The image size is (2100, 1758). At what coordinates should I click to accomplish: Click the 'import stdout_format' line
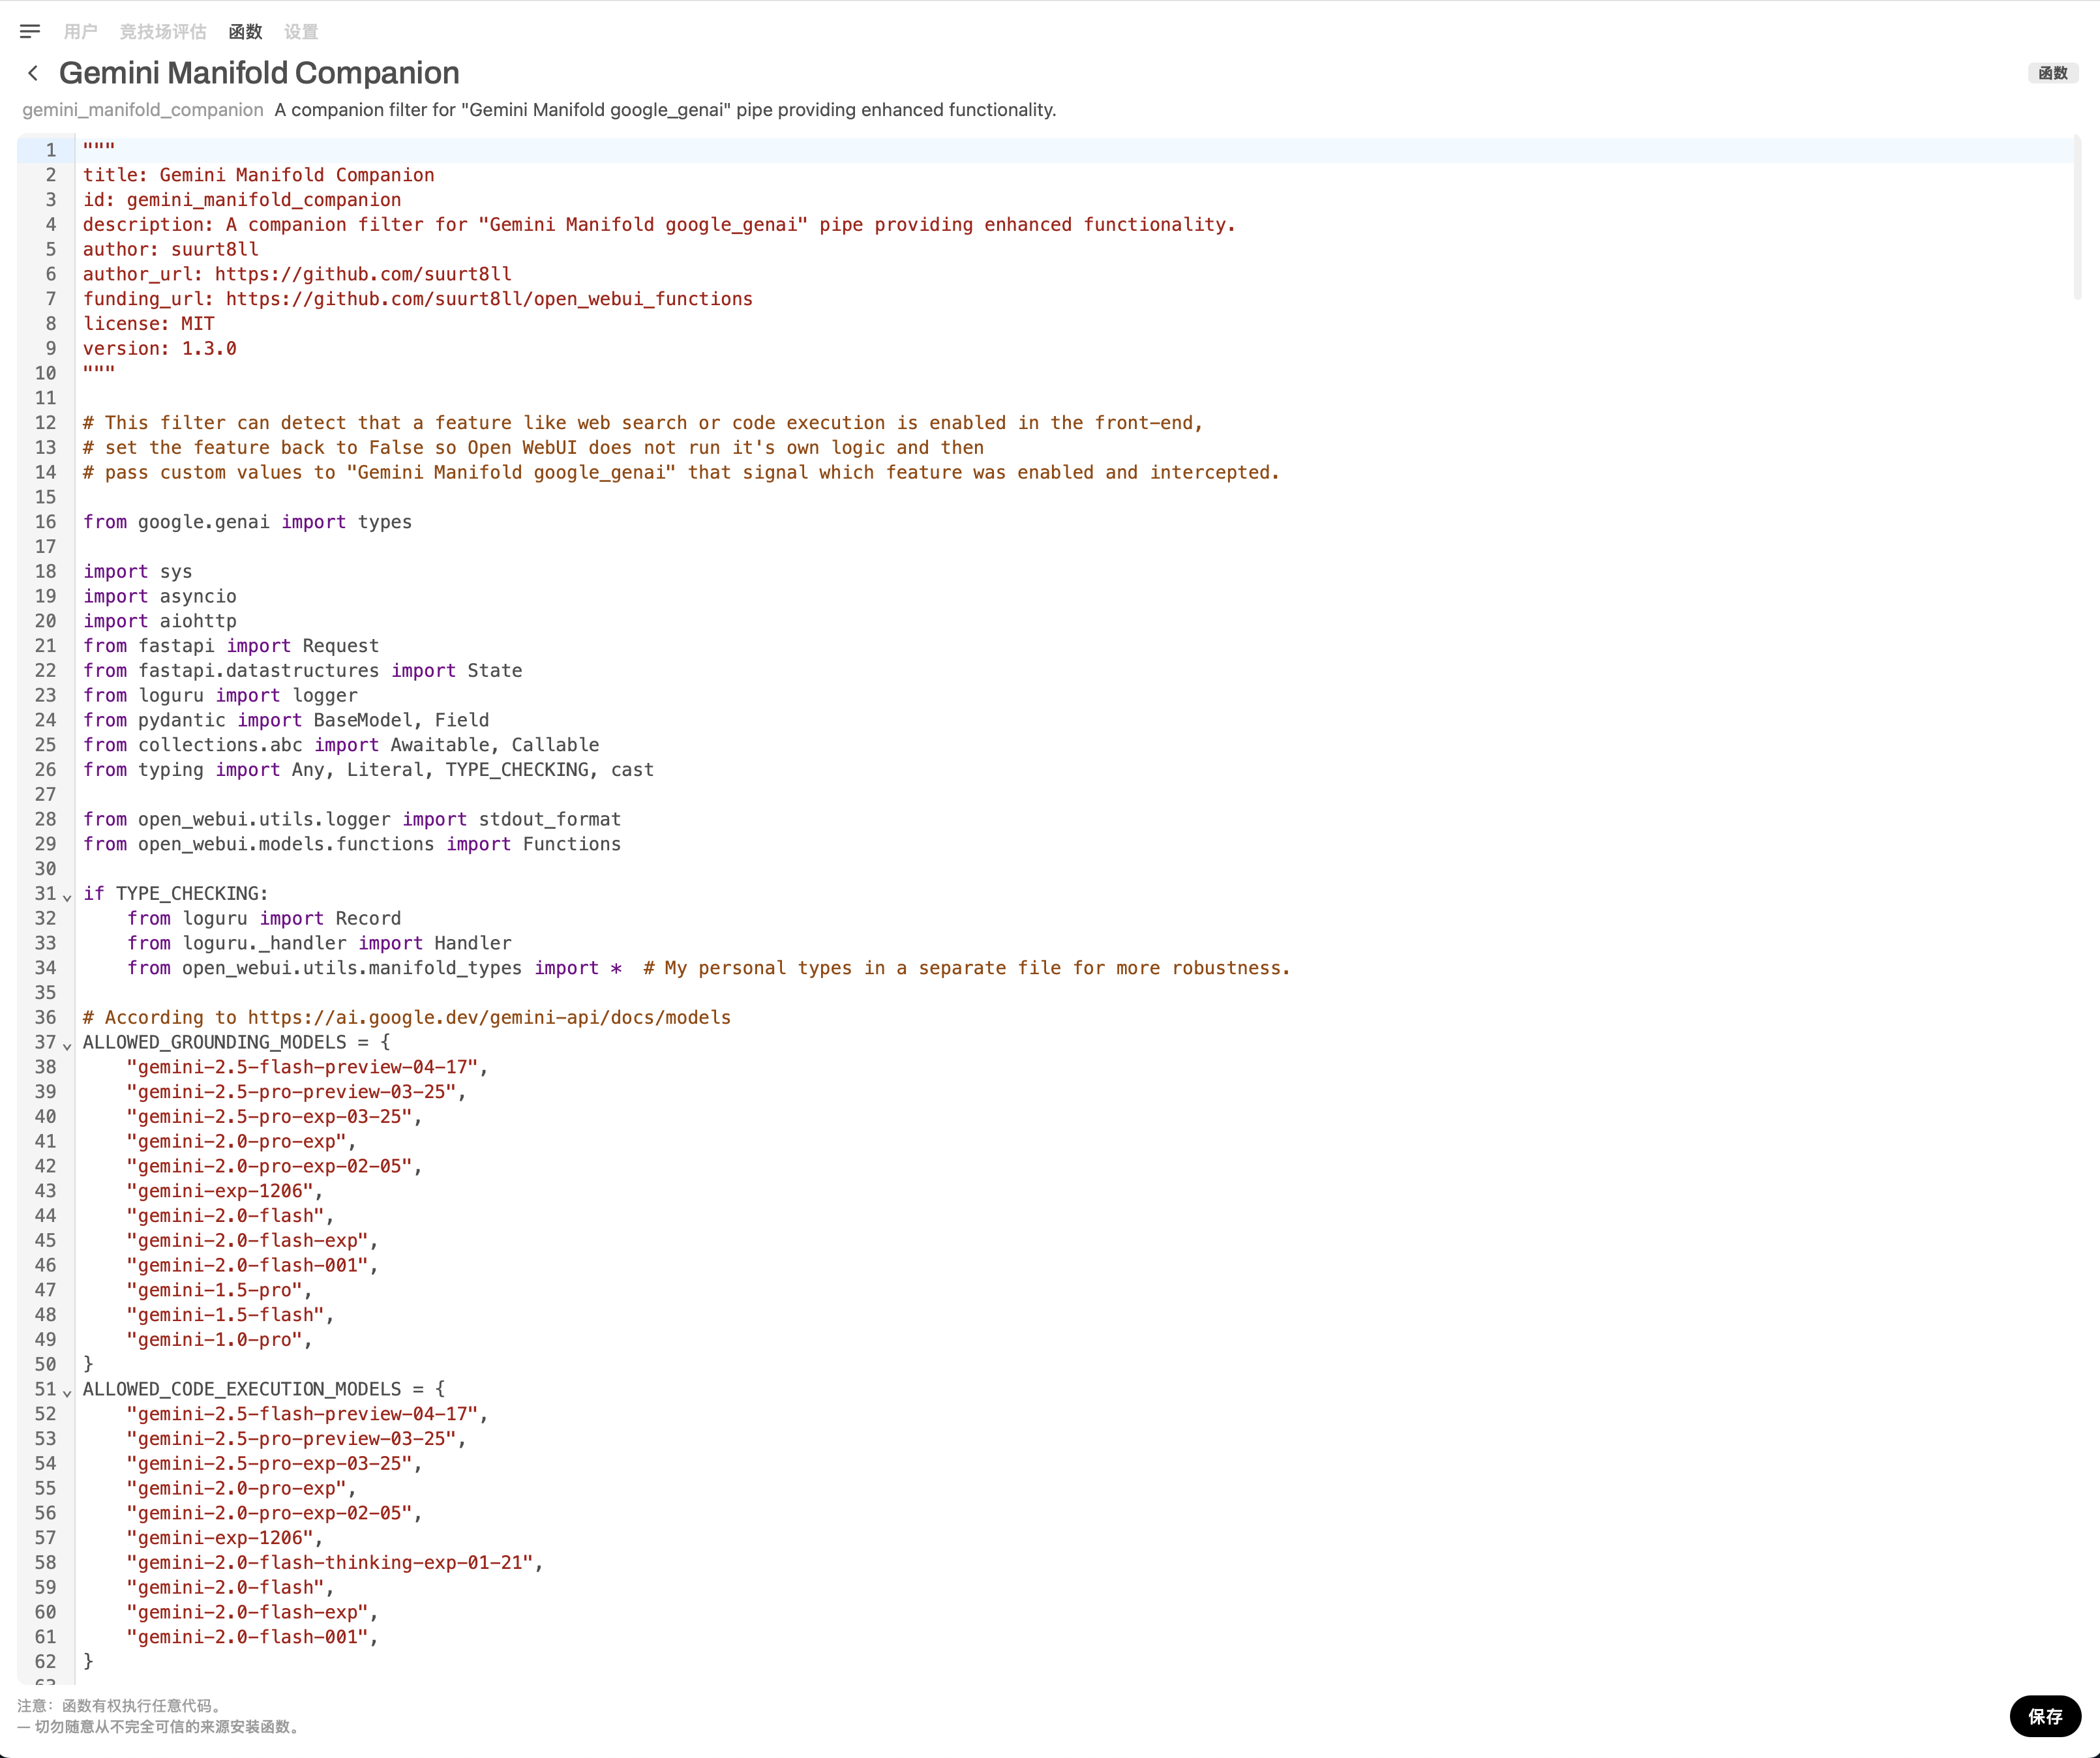click(352, 819)
